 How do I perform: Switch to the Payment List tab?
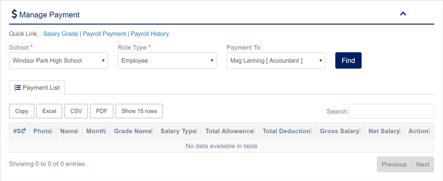[37, 87]
